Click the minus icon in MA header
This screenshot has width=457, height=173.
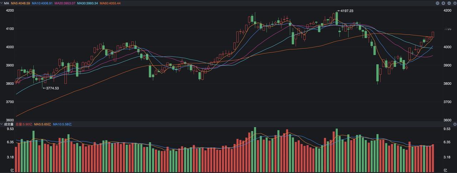(449, 3)
